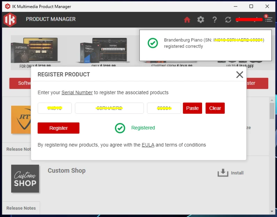Click the Custom Shop install download icon
Screen dimensions: 277x217
[222, 173]
